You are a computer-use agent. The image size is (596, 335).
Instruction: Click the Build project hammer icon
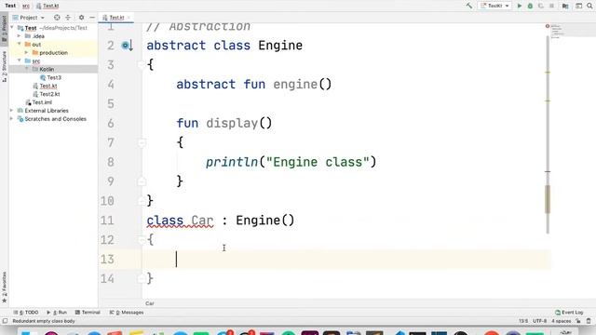(x=469, y=6)
